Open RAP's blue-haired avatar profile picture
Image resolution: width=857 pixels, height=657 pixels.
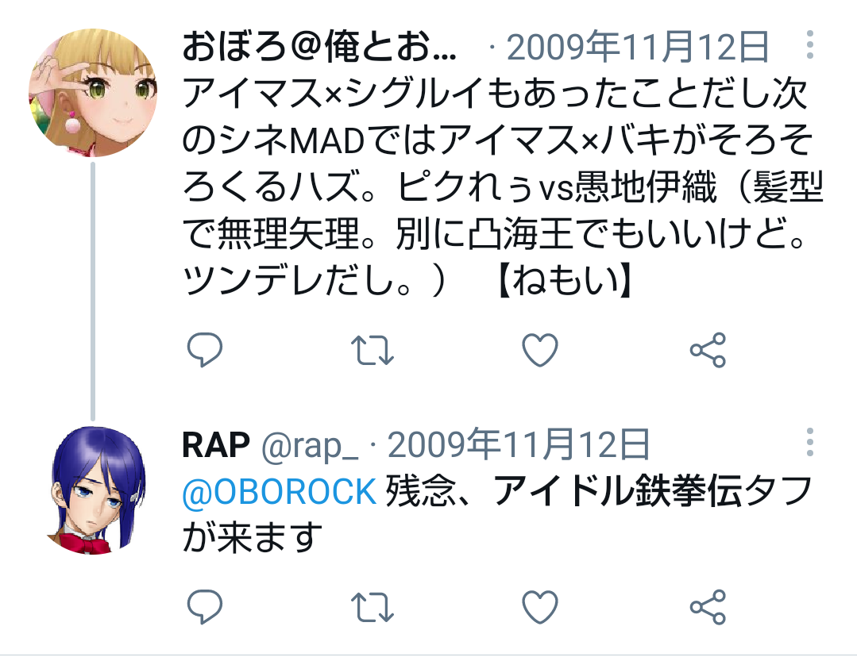click(93, 490)
